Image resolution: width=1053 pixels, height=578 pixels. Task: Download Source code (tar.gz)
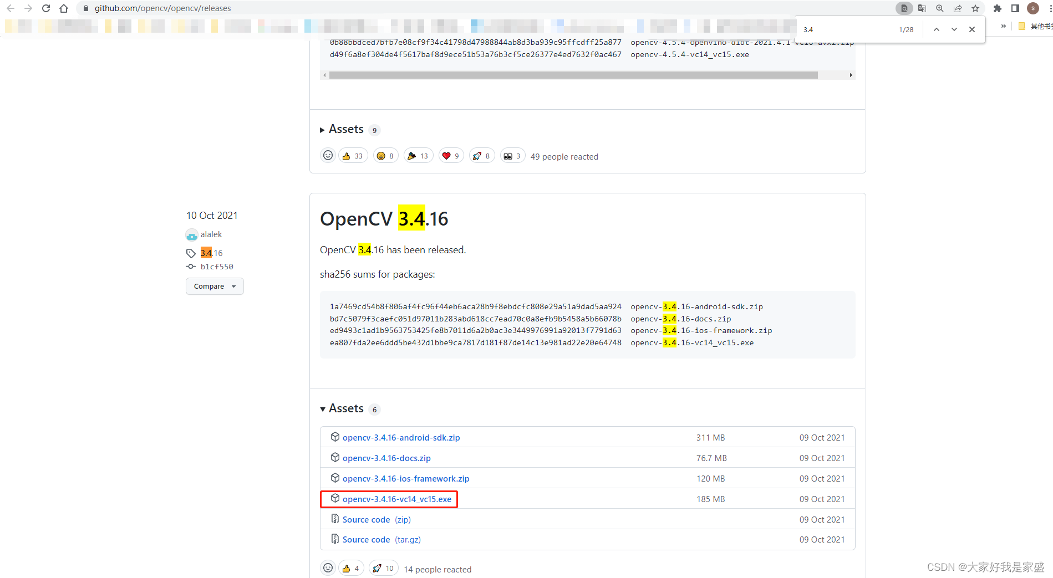tap(381, 539)
